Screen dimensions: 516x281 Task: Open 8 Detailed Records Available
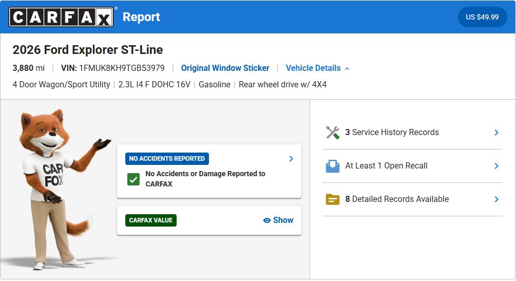click(x=412, y=199)
